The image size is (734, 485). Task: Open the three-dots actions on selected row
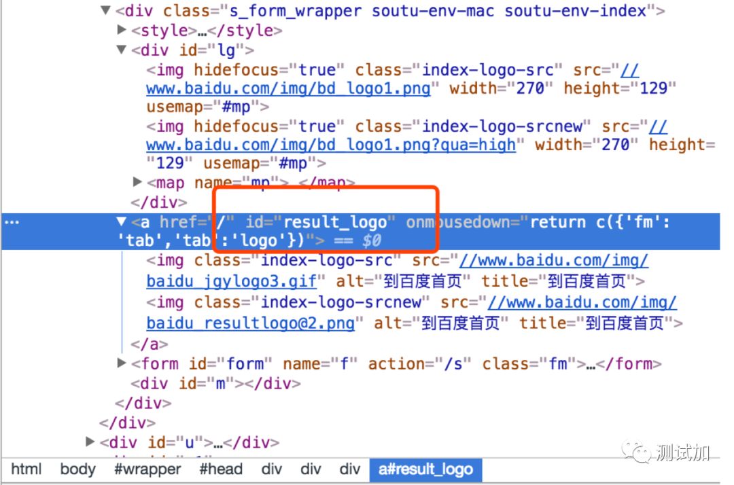click(x=12, y=222)
